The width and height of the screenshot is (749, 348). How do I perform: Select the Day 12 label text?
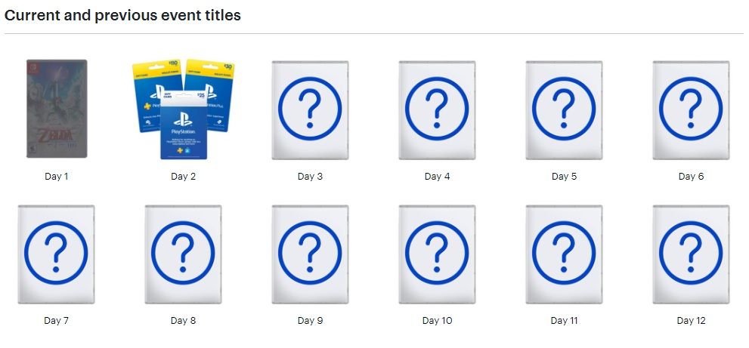(692, 321)
